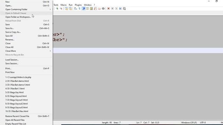223x125 pixels.
Task: Click the Zoom In toolbar icon
Action: [x=57, y=9]
